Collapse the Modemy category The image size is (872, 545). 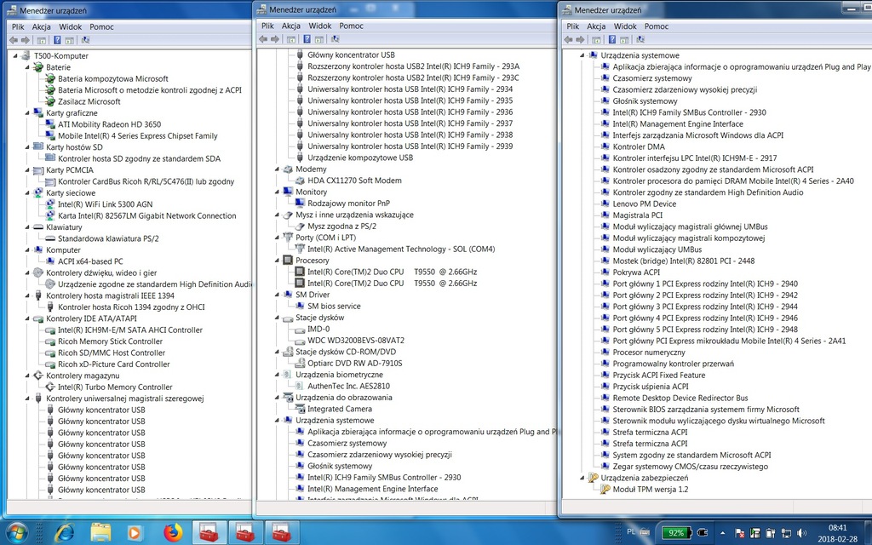(277, 169)
